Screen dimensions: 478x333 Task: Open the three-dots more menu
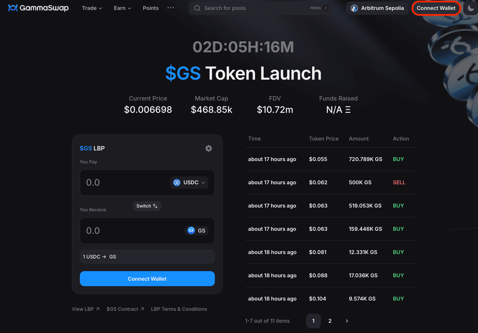(171, 8)
